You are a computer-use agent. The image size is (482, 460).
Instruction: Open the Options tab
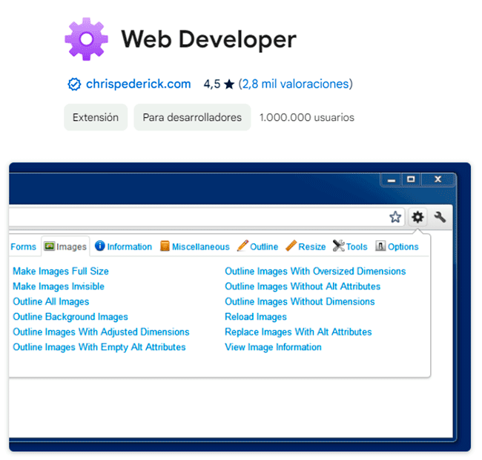(x=397, y=246)
